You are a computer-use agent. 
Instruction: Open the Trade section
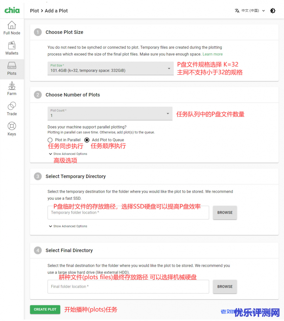pyautogui.click(x=12, y=109)
